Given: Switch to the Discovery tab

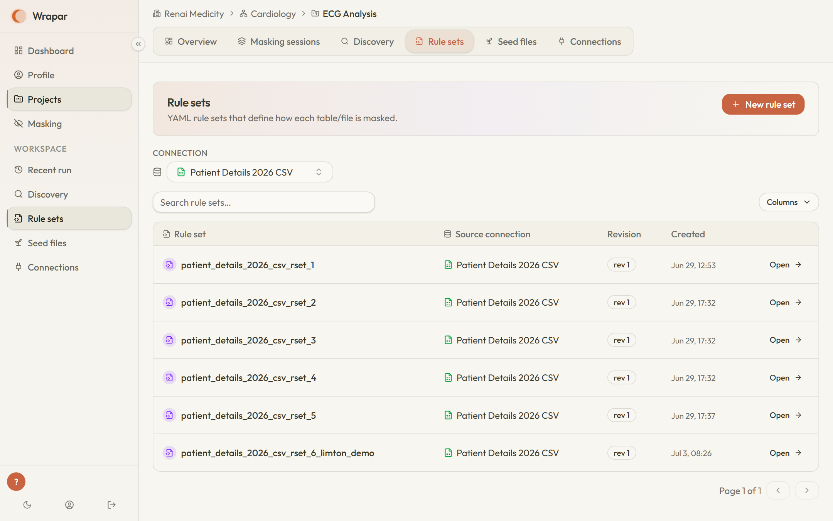Looking at the screenshot, I should pyautogui.click(x=368, y=41).
